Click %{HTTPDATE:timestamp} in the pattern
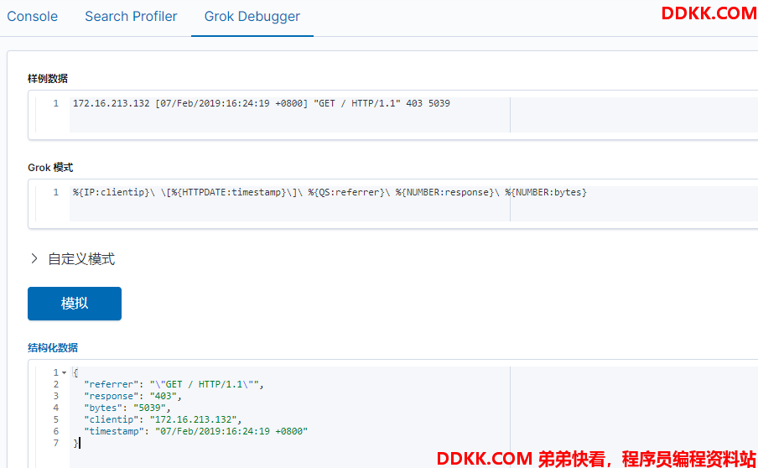This screenshot has width=758, height=468. [x=228, y=192]
